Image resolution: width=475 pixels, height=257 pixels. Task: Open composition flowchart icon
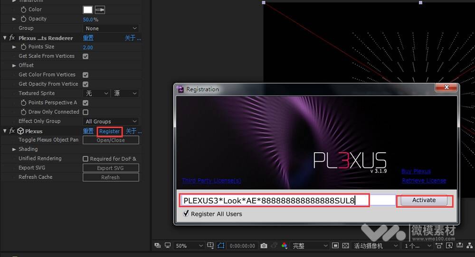470,246
